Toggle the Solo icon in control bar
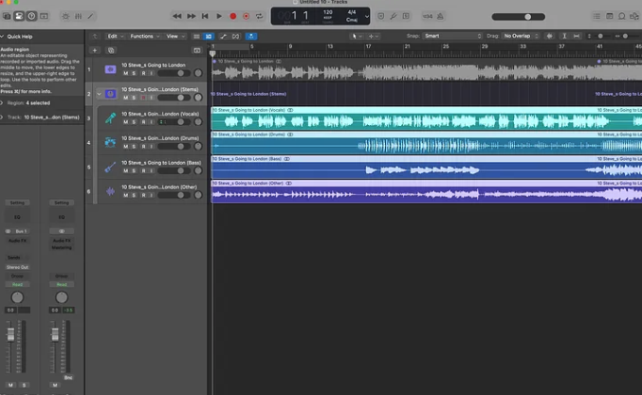The width and height of the screenshot is (642, 395). pos(406,16)
